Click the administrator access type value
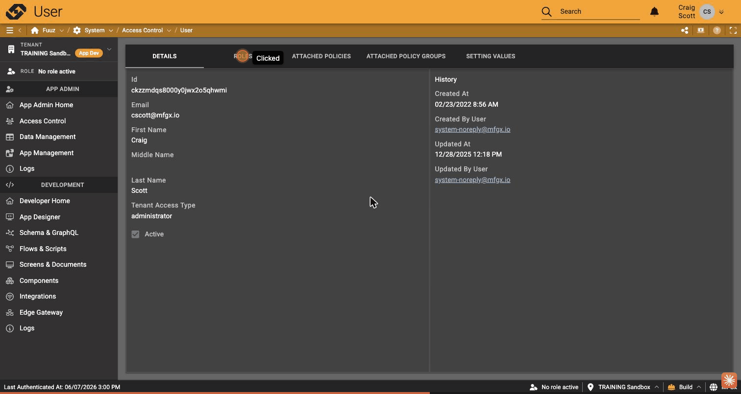This screenshot has width=741, height=394. pyautogui.click(x=151, y=216)
